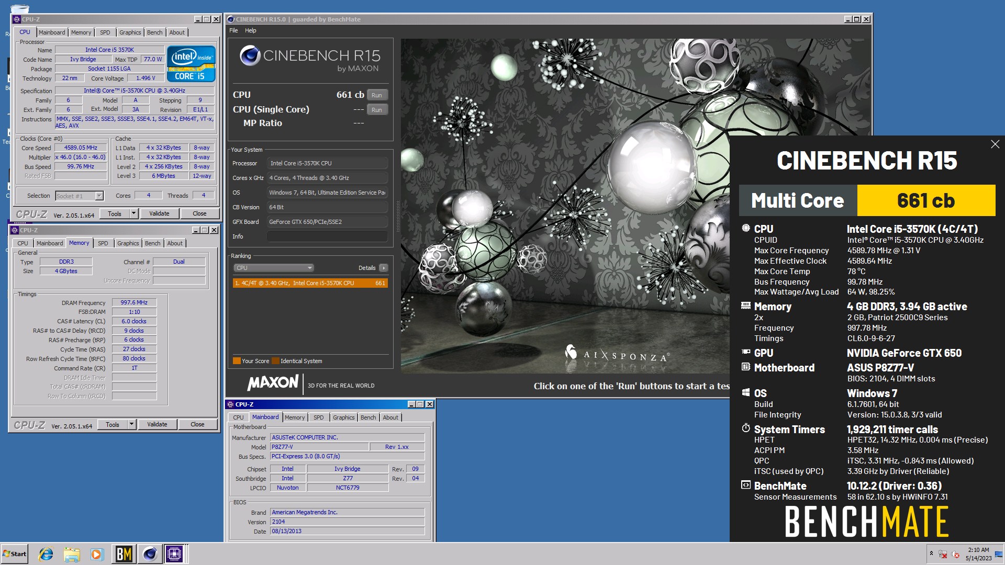Open the Cinebench File menu

pyautogui.click(x=233, y=30)
